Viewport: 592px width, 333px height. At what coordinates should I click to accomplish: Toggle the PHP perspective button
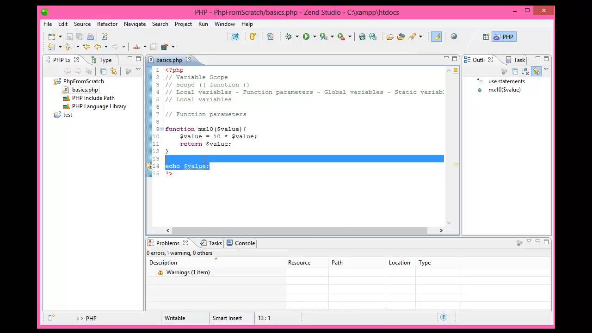pos(504,37)
